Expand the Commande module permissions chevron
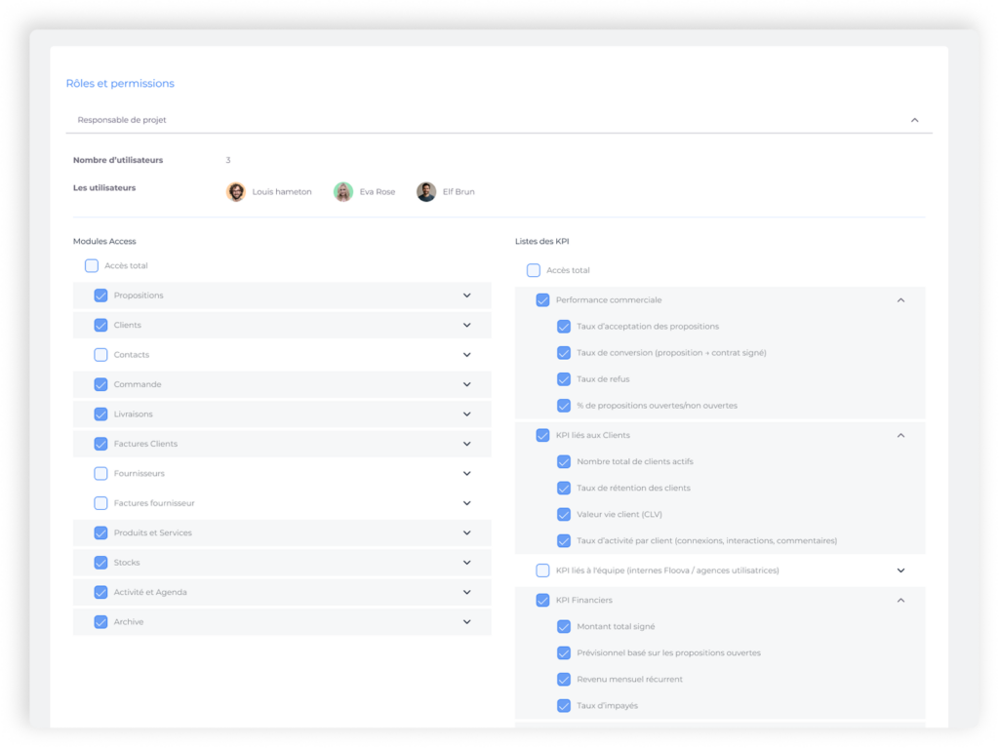 coord(466,384)
